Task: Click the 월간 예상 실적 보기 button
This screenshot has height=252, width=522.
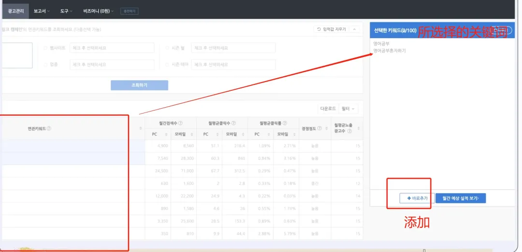Action: (461, 198)
